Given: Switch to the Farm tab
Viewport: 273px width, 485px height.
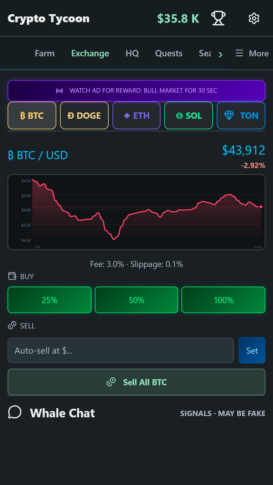Looking at the screenshot, I should 45,53.
